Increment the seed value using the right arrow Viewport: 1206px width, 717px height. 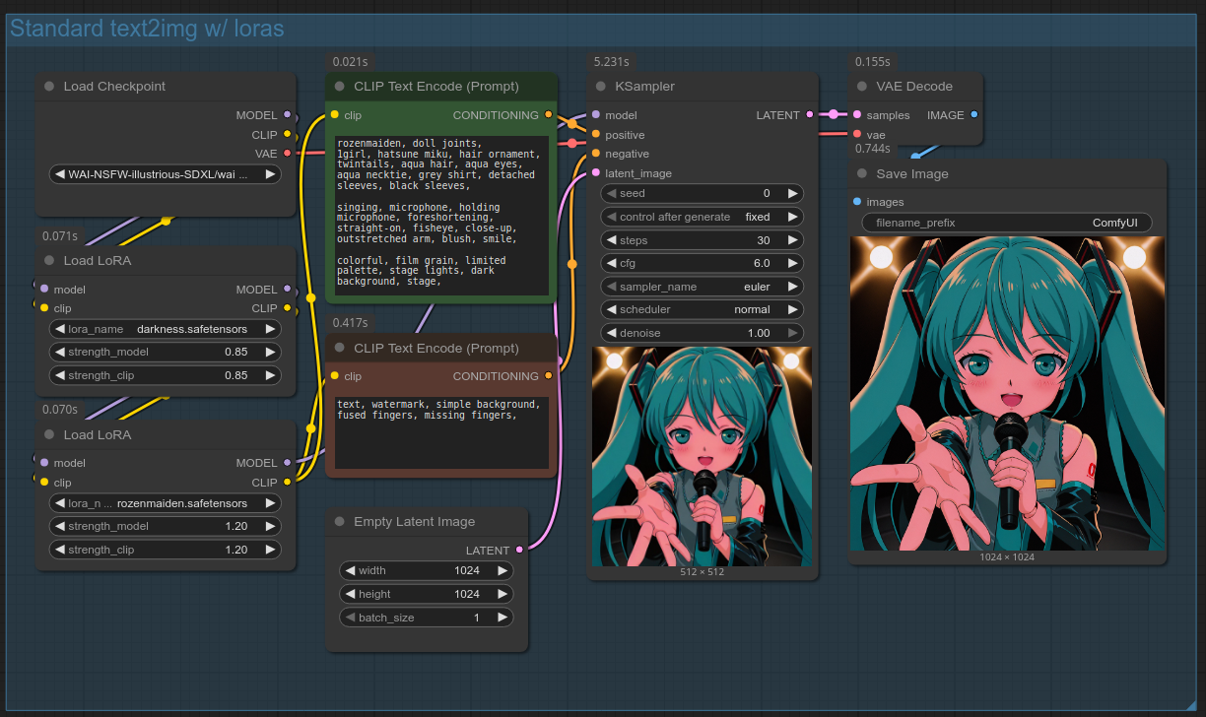point(793,194)
